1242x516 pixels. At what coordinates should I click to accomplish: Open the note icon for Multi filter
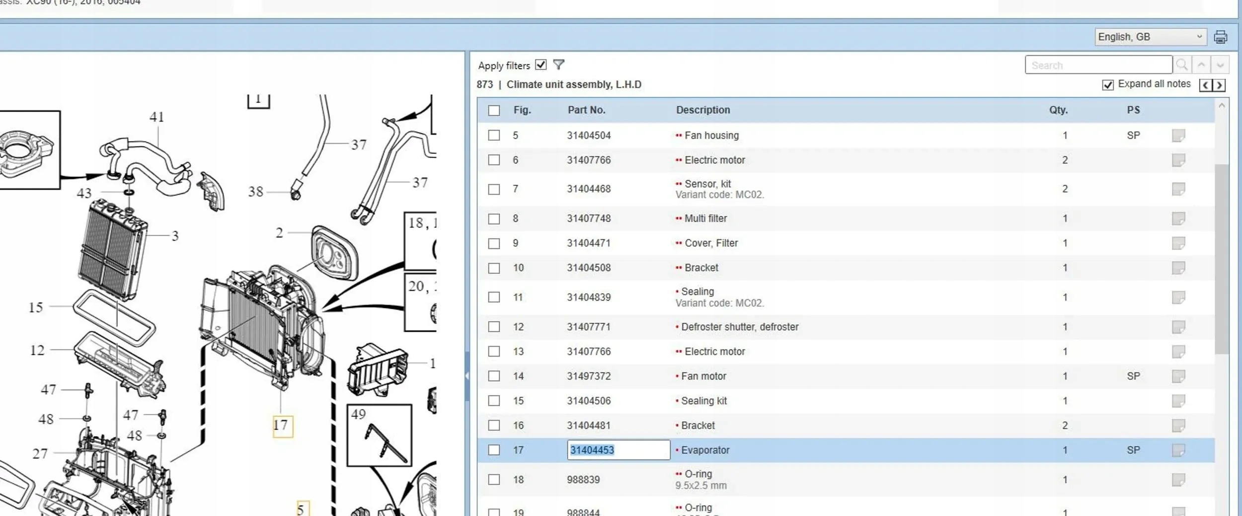pos(1178,218)
